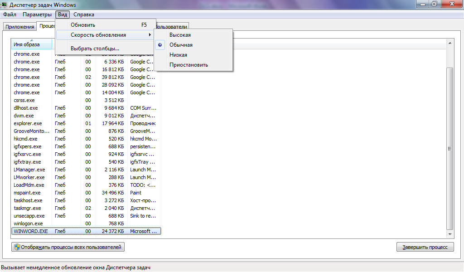Select the igfxsrvc.exe process

(86, 154)
